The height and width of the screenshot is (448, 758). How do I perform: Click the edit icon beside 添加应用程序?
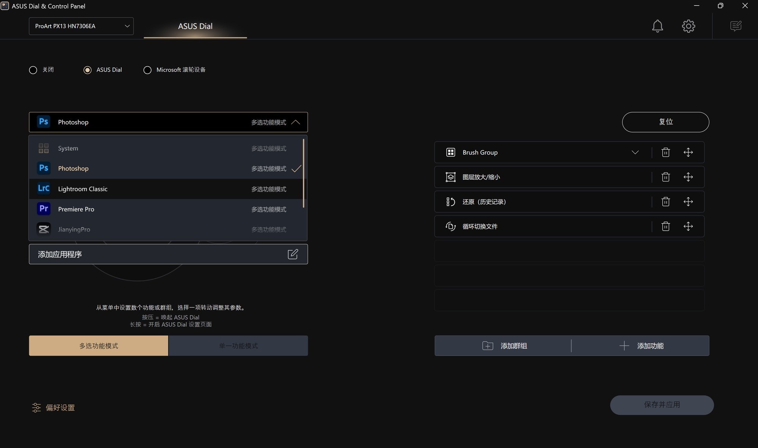(293, 254)
